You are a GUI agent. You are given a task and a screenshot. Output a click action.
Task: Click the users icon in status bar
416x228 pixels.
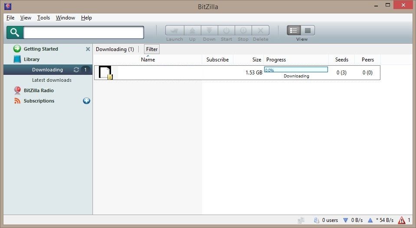tap(316, 220)
